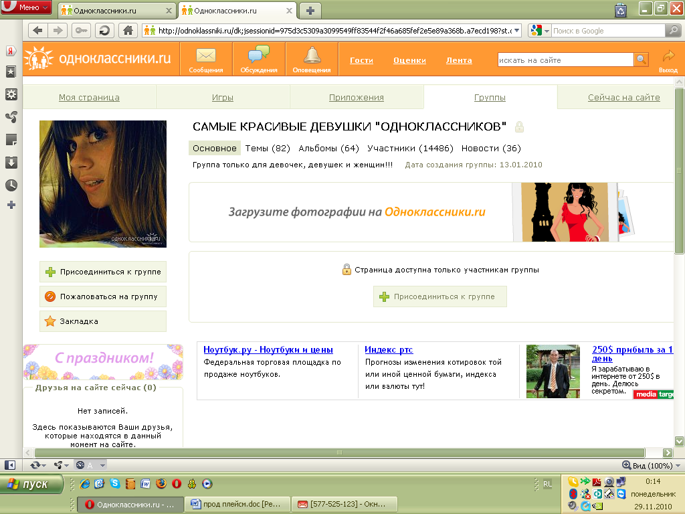This screenshot has height=514, width=685.
Task: Switch to the Приложения tab
Action: [x=356, y=98]
